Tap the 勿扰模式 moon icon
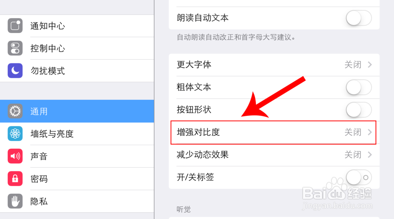Image resolution: width=394 pixels, height=219 pixels. tap(15, 71)
